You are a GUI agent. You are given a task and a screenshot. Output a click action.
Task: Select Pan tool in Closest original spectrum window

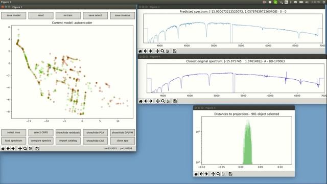click(158, 101)
